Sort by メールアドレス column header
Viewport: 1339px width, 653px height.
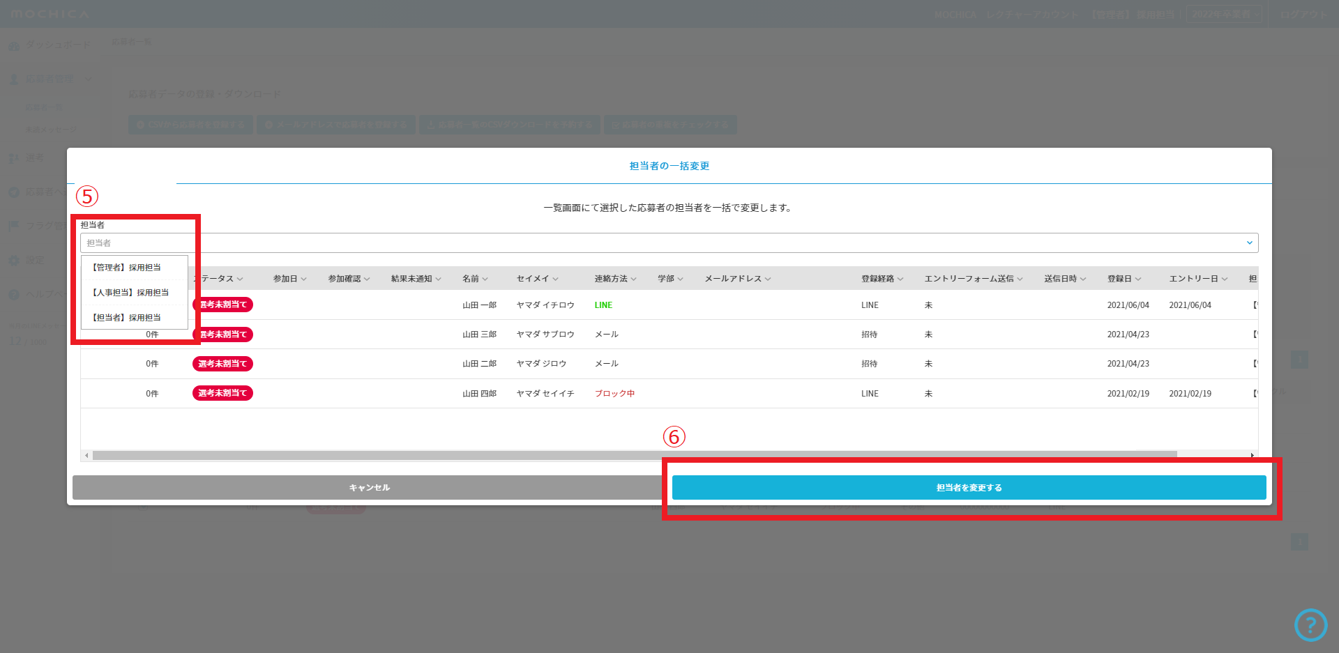(732, 279)
